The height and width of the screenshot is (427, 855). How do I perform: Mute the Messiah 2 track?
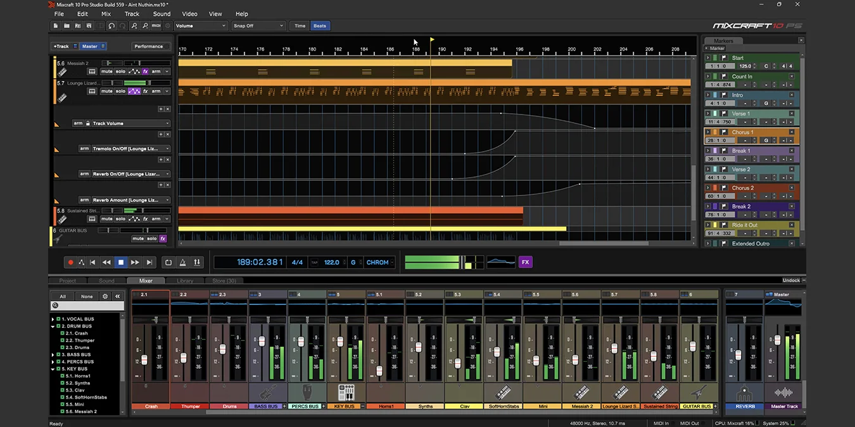106,71
